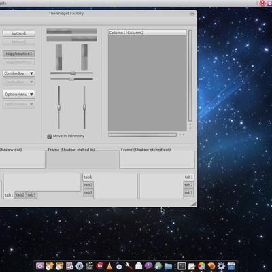272x272 pixels.
Task: Open the blue folder icon in dock
Action: [168, 266]
